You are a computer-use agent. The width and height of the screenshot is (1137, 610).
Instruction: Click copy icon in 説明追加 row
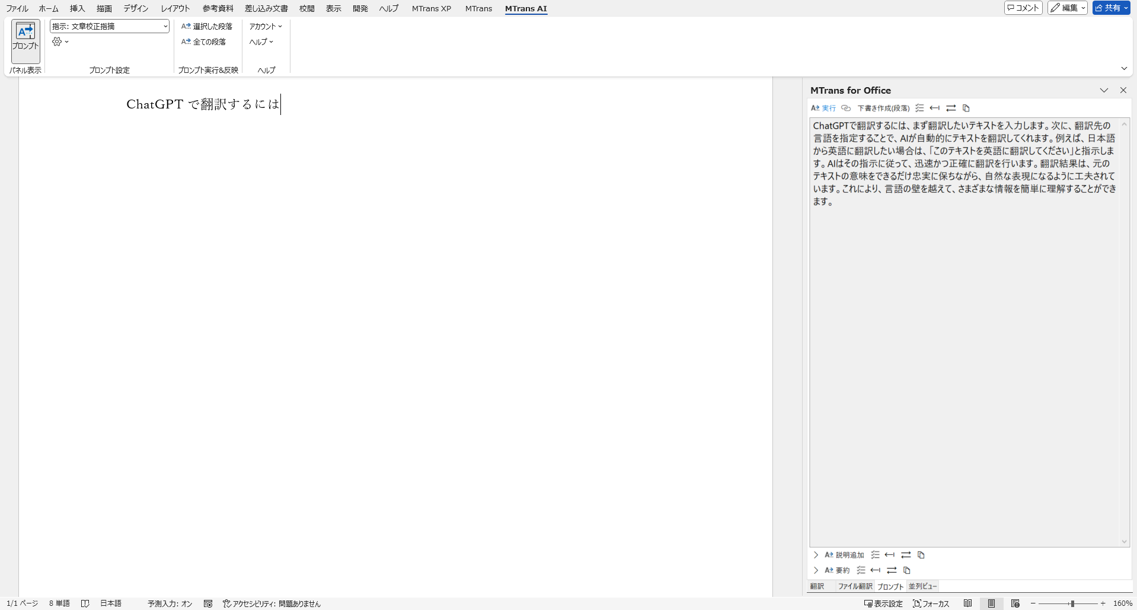click(921, 555)
